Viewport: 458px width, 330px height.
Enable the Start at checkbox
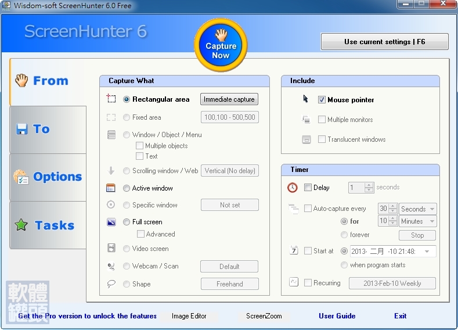click(x=308, y=251)
